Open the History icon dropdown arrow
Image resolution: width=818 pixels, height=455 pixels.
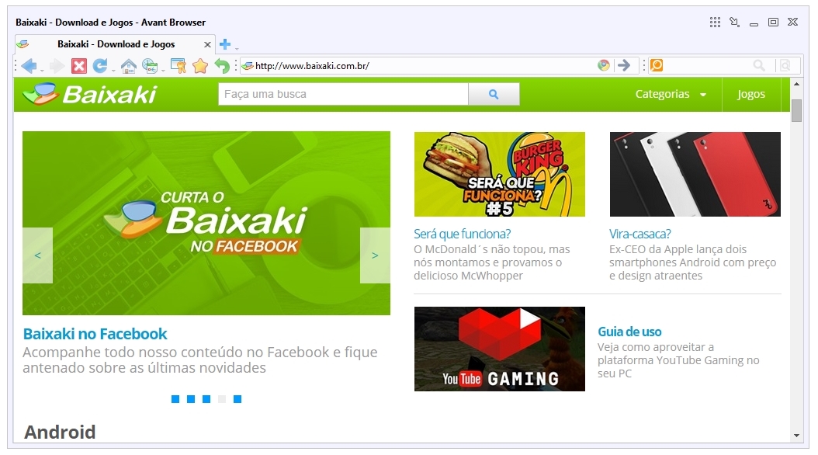163,70
